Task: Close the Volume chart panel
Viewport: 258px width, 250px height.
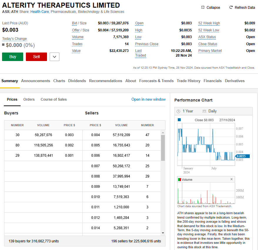Action: click(x=232, y=179)
